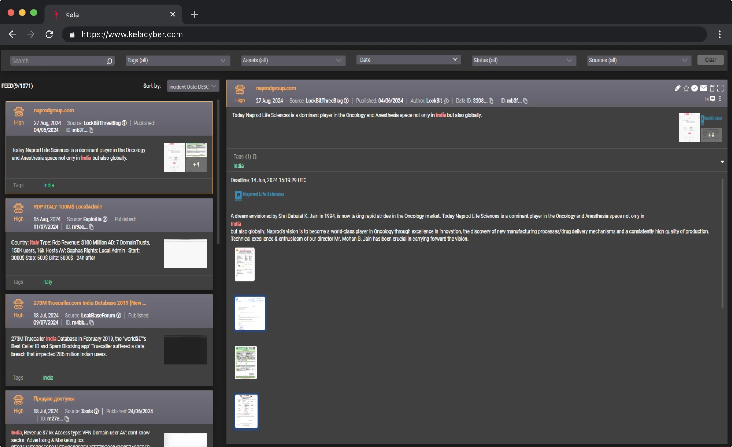
Task: Click threat actor icon on RDP ITALY card
Action: click(x=18, y=208)
